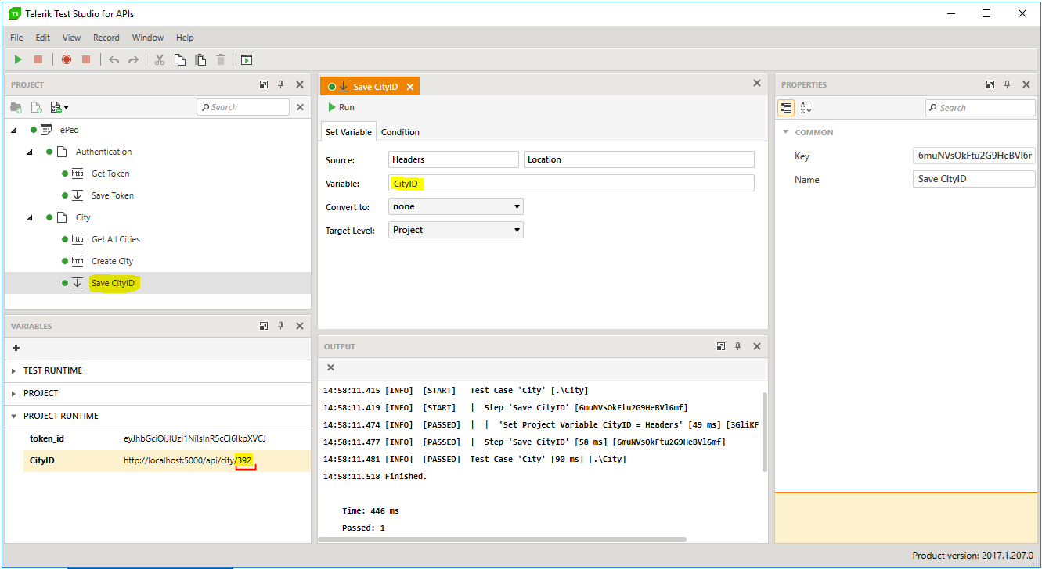Image resolution: width=1042 pixels, height=569 pixels.
Task: Switch to the Condition tab
Action: coord(400,132)
